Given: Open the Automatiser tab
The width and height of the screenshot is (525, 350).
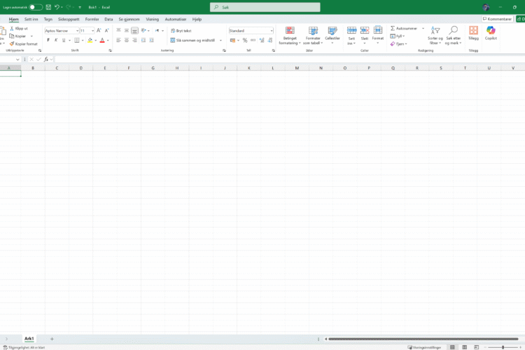Looking at the screenshot, I should coord(176,20).
